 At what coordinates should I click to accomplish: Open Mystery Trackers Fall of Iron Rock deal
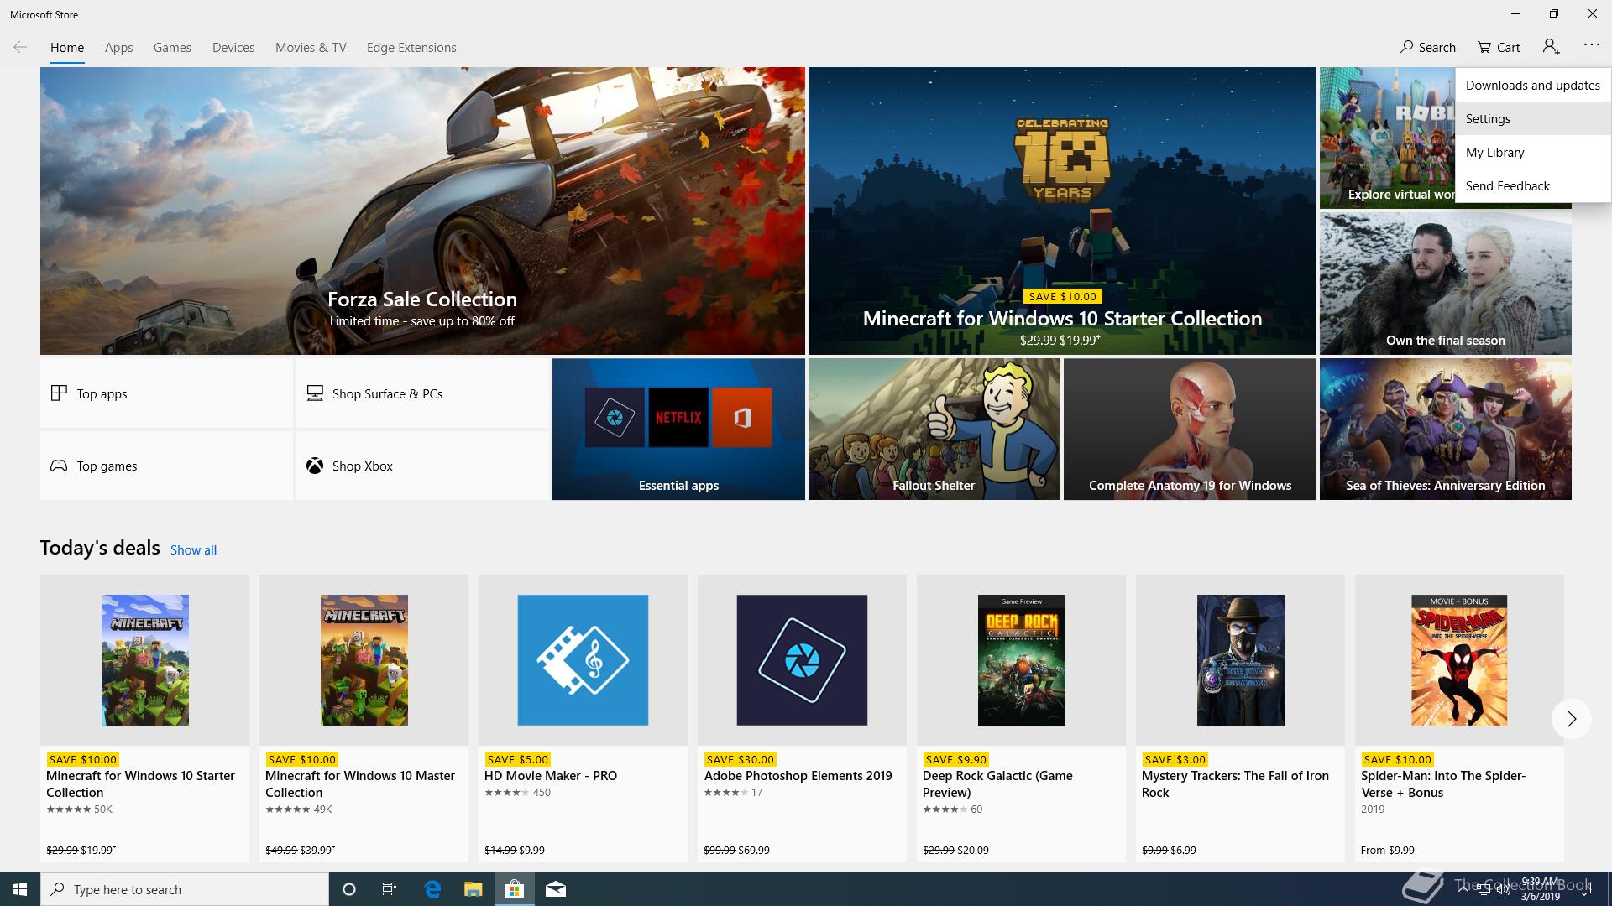tap(1240, 718)
